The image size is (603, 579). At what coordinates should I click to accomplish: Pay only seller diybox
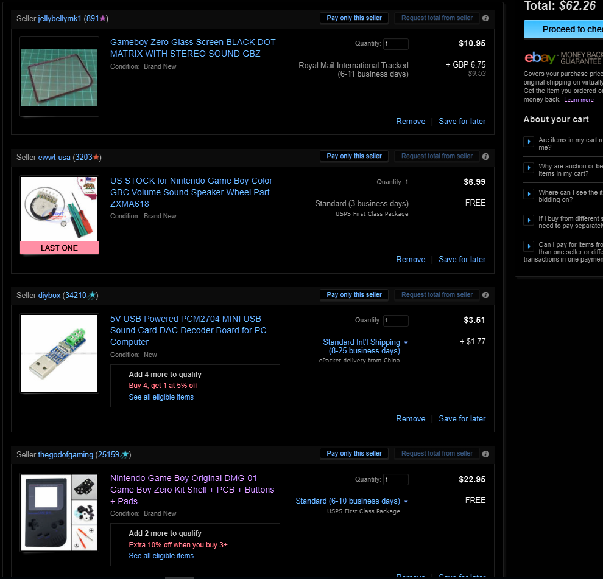(354, 294)
